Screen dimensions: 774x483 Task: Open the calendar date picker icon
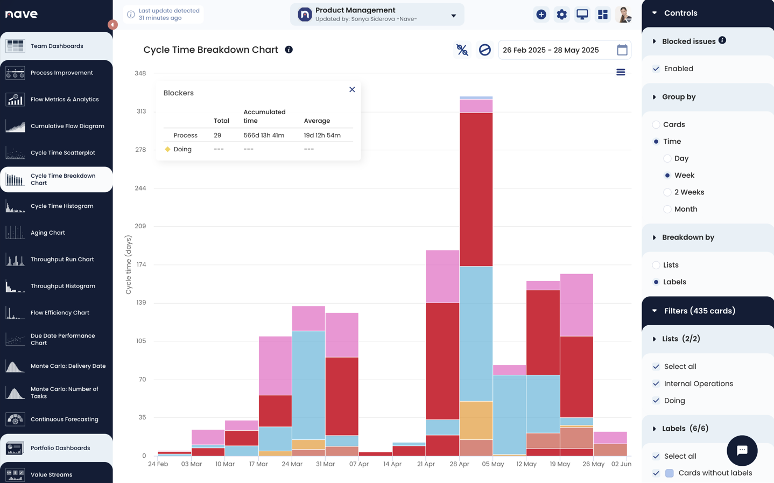coord(622,50)
